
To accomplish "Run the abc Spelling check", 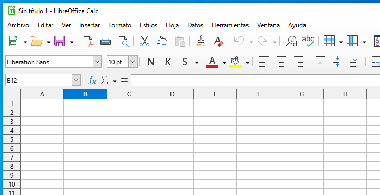I will (308, 41).
